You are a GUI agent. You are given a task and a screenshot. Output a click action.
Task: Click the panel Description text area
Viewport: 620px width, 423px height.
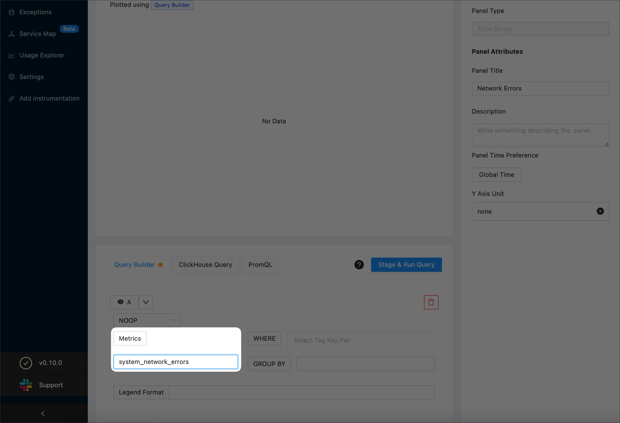coord(540,135)
